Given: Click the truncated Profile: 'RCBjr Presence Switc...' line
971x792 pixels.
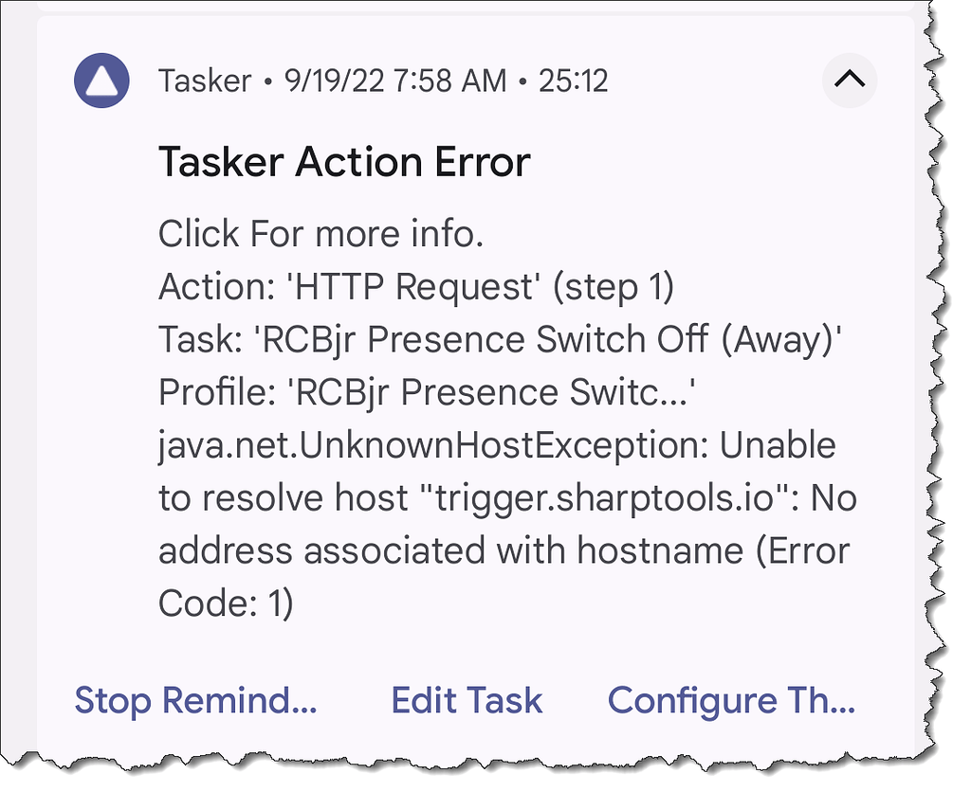Looking at the screenshot, I should (x=428, y=392).
